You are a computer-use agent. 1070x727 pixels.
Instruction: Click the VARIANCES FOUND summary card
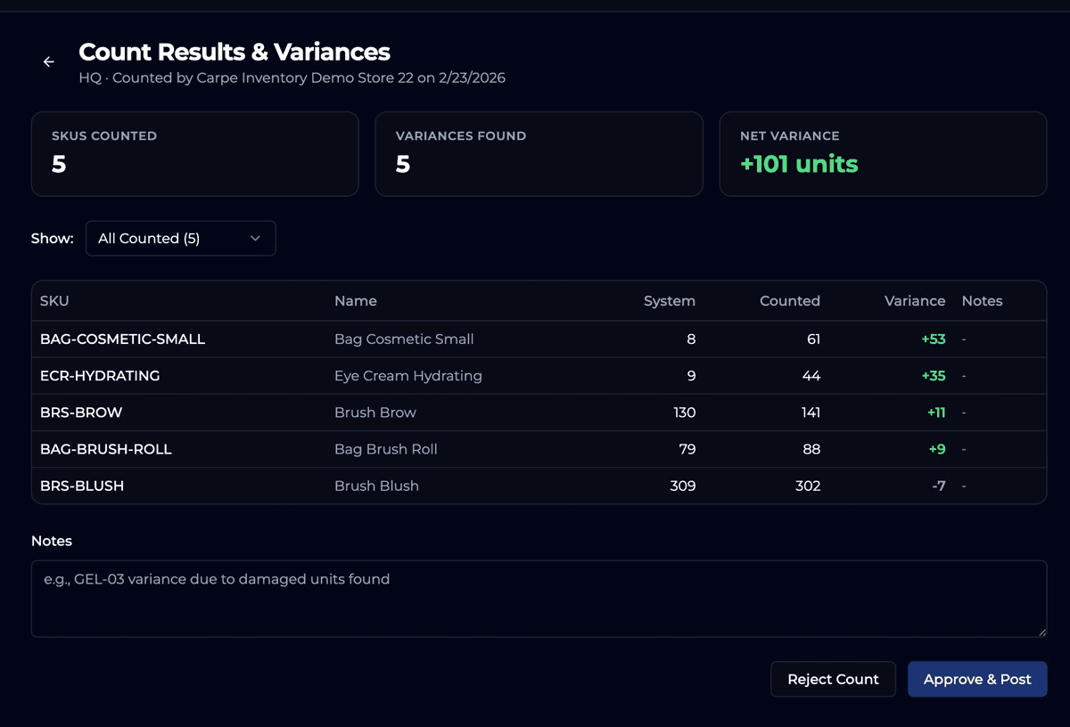pos(539,153)
